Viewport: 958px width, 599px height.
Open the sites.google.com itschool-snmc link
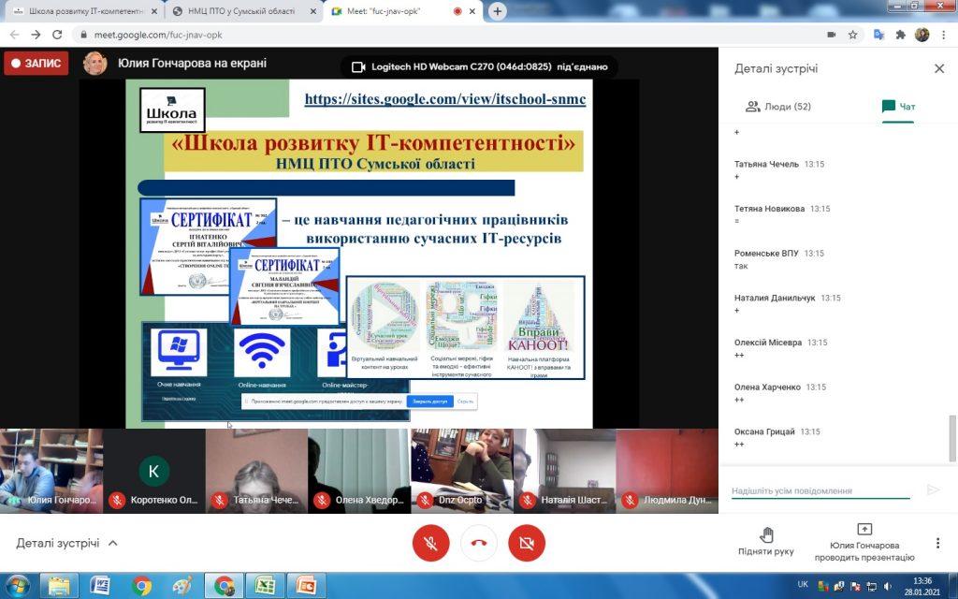click(444, 99)
